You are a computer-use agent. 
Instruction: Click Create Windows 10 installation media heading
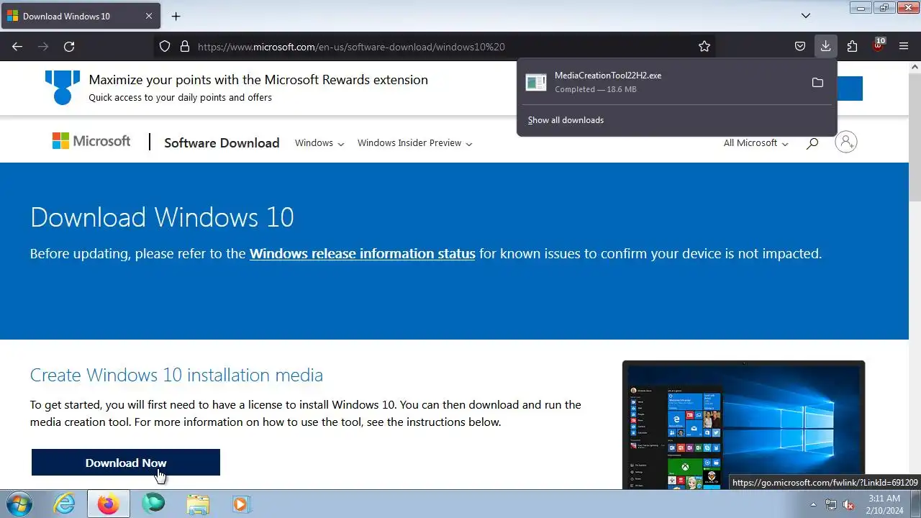[x=176, y=375]
